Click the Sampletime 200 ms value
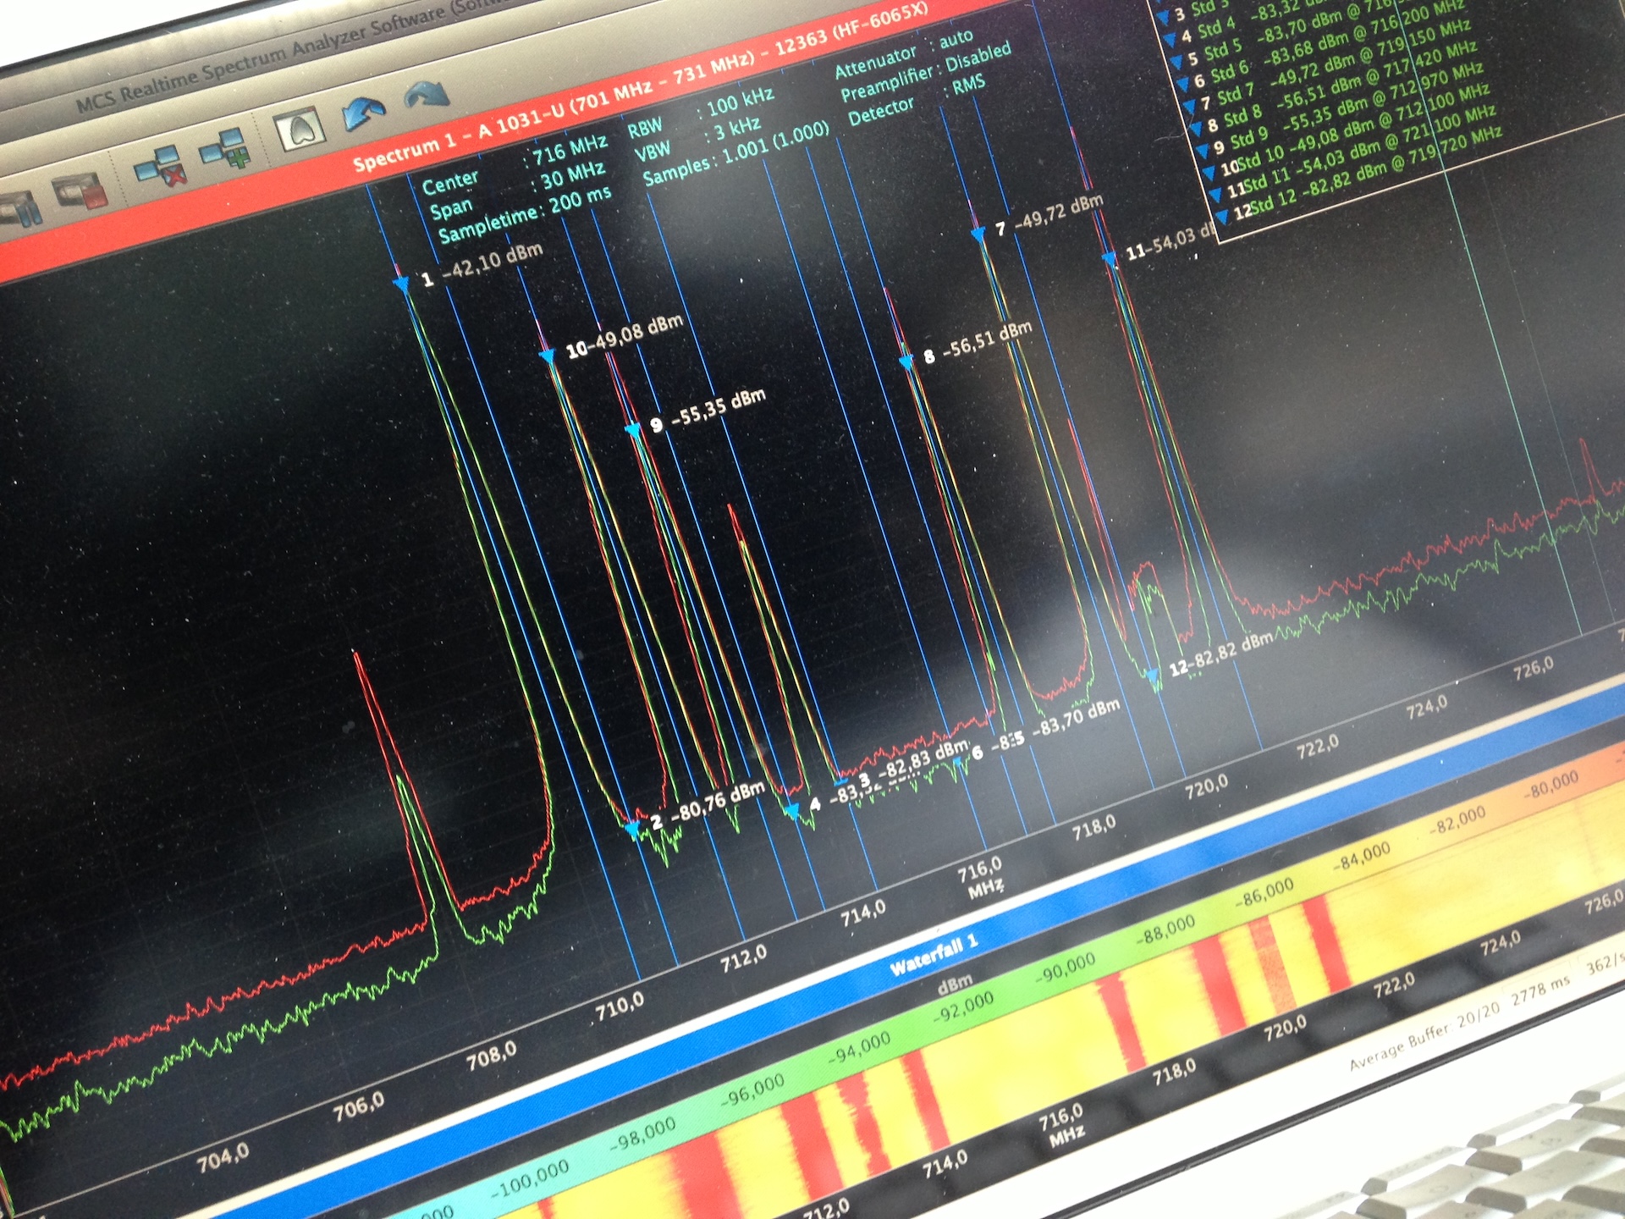The image size is (1625, 1219). point(581,201)
